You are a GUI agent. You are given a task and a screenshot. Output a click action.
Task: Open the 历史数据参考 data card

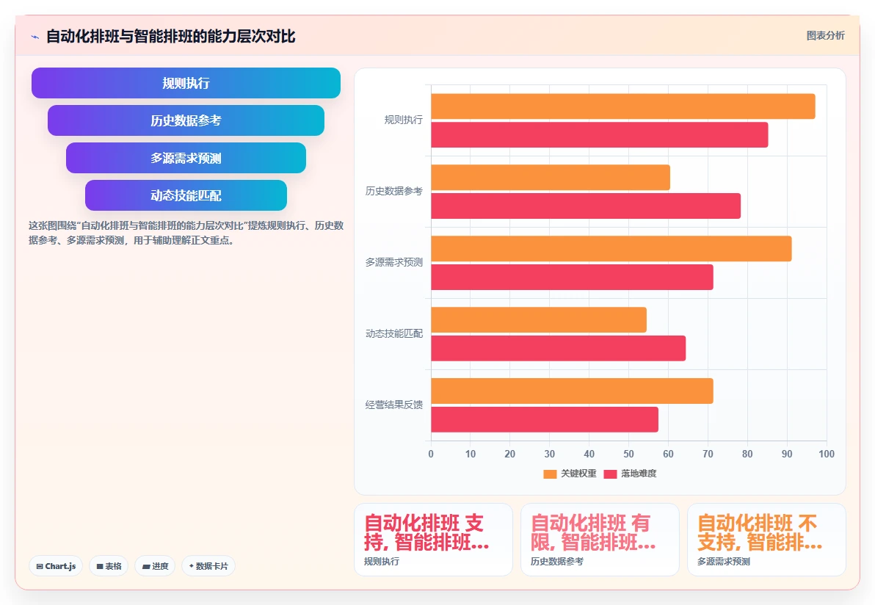point(600,540)
